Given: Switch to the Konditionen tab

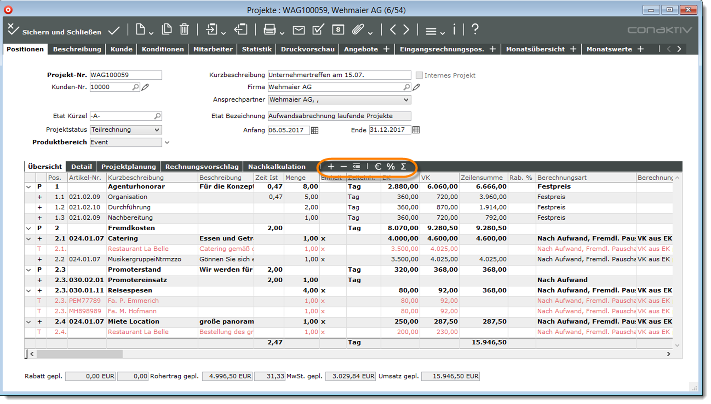Looking at the screenshot, I should [162, 49].
